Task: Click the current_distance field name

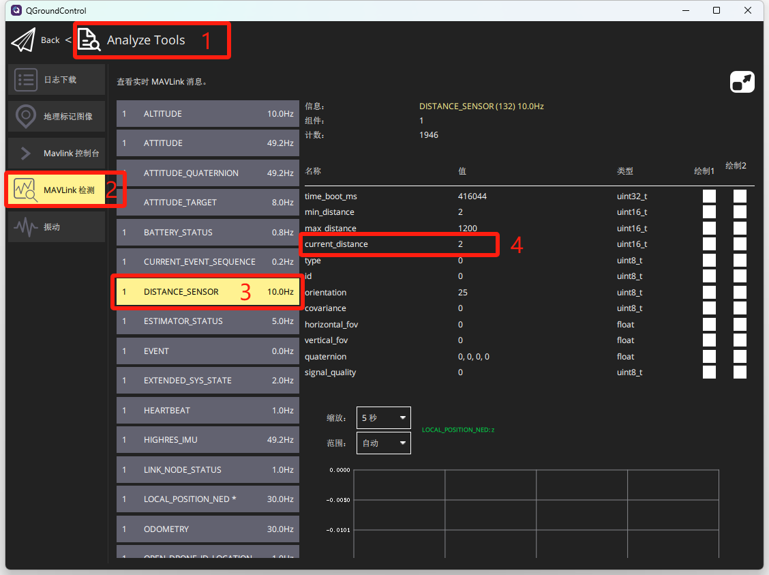Action: coord(336,244)
